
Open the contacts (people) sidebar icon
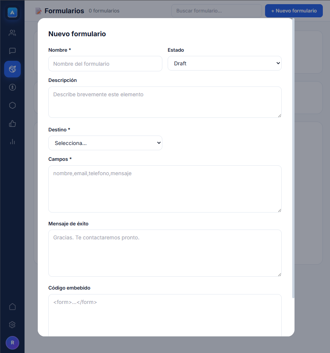(x=12, y=33)
